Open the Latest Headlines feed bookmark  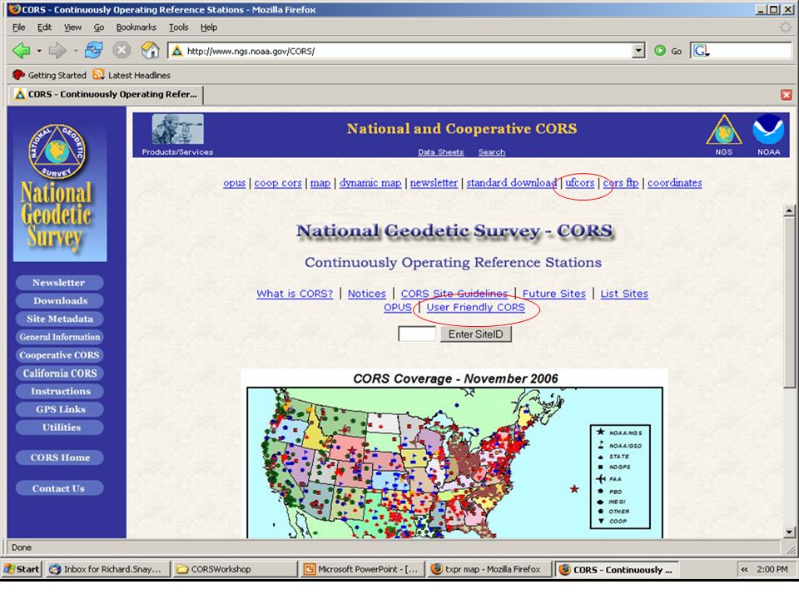132,75
